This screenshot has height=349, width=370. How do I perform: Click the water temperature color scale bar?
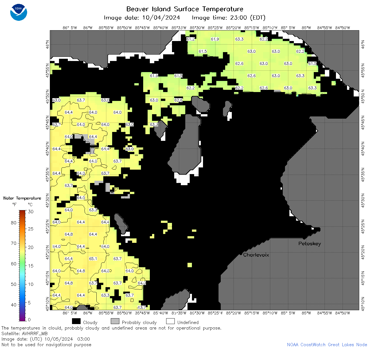tap(22, 265)
